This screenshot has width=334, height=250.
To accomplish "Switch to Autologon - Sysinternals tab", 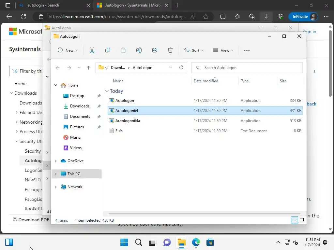I will tap(132, 5).
